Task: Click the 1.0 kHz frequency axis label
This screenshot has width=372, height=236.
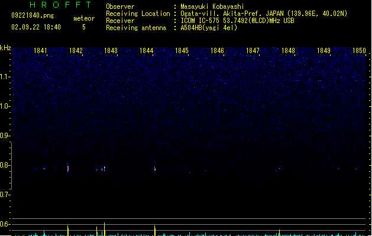Action: pos(5,106)
